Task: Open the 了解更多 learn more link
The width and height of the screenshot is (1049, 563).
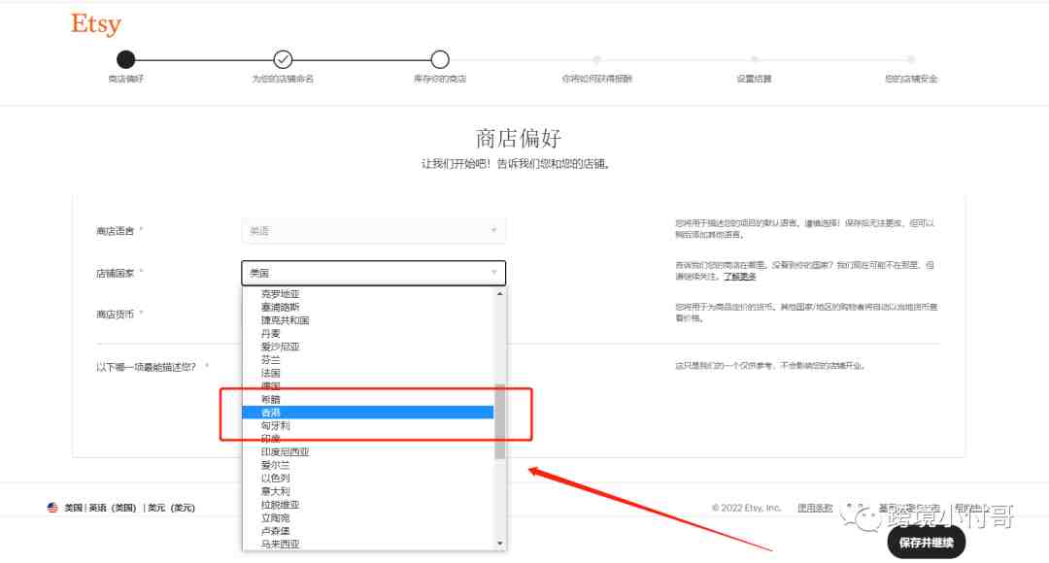Action: [739, 276]
